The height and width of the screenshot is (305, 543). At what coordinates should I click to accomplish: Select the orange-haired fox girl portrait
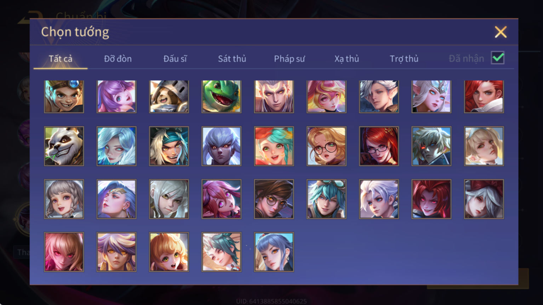pos(169,252)
